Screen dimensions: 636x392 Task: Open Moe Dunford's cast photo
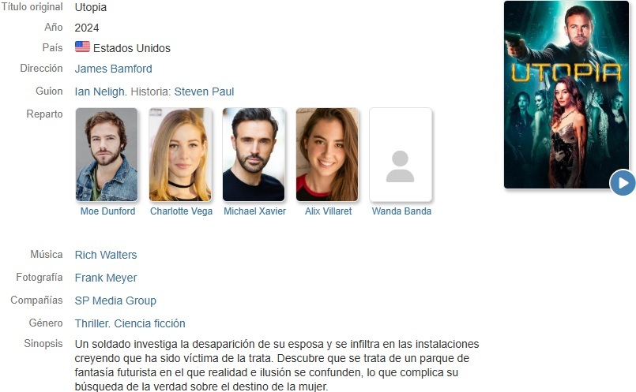(107, 155)
